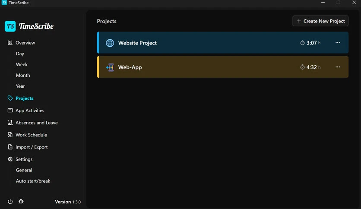The width and height of the screenshot is (361, 209).
Task: Click the 4:32 h time value
Action: point(313,67)
